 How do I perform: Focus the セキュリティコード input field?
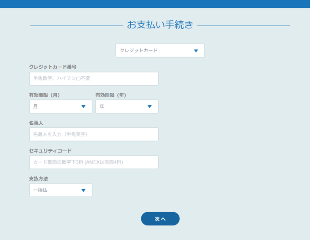coord(93,162)
